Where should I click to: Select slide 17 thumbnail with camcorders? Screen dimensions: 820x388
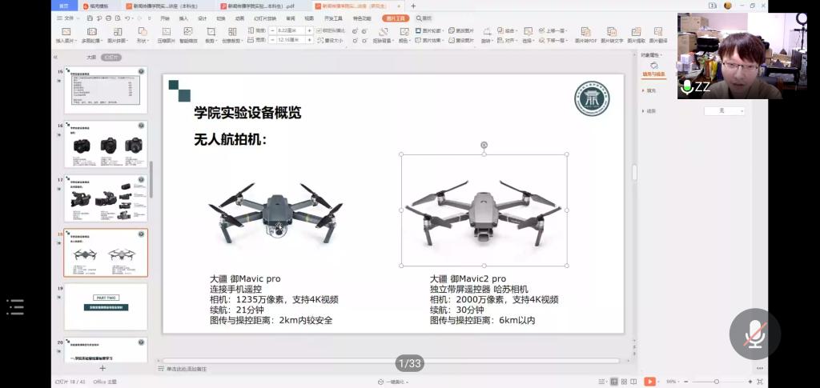pos(106,198)
